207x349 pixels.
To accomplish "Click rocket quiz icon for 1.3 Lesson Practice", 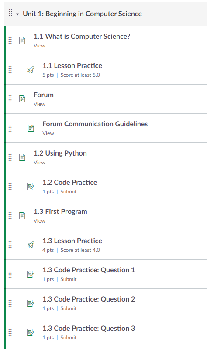I will click(x=31, y=245).
